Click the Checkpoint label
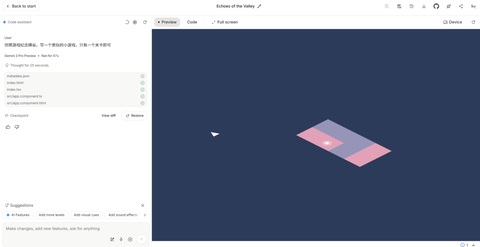Screen dimensions: 480x247 click(x=17, y=116)
